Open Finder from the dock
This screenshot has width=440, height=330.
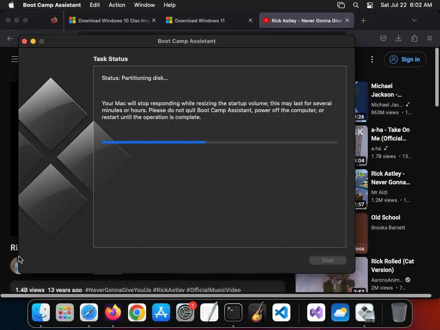[x=41, y=312]
